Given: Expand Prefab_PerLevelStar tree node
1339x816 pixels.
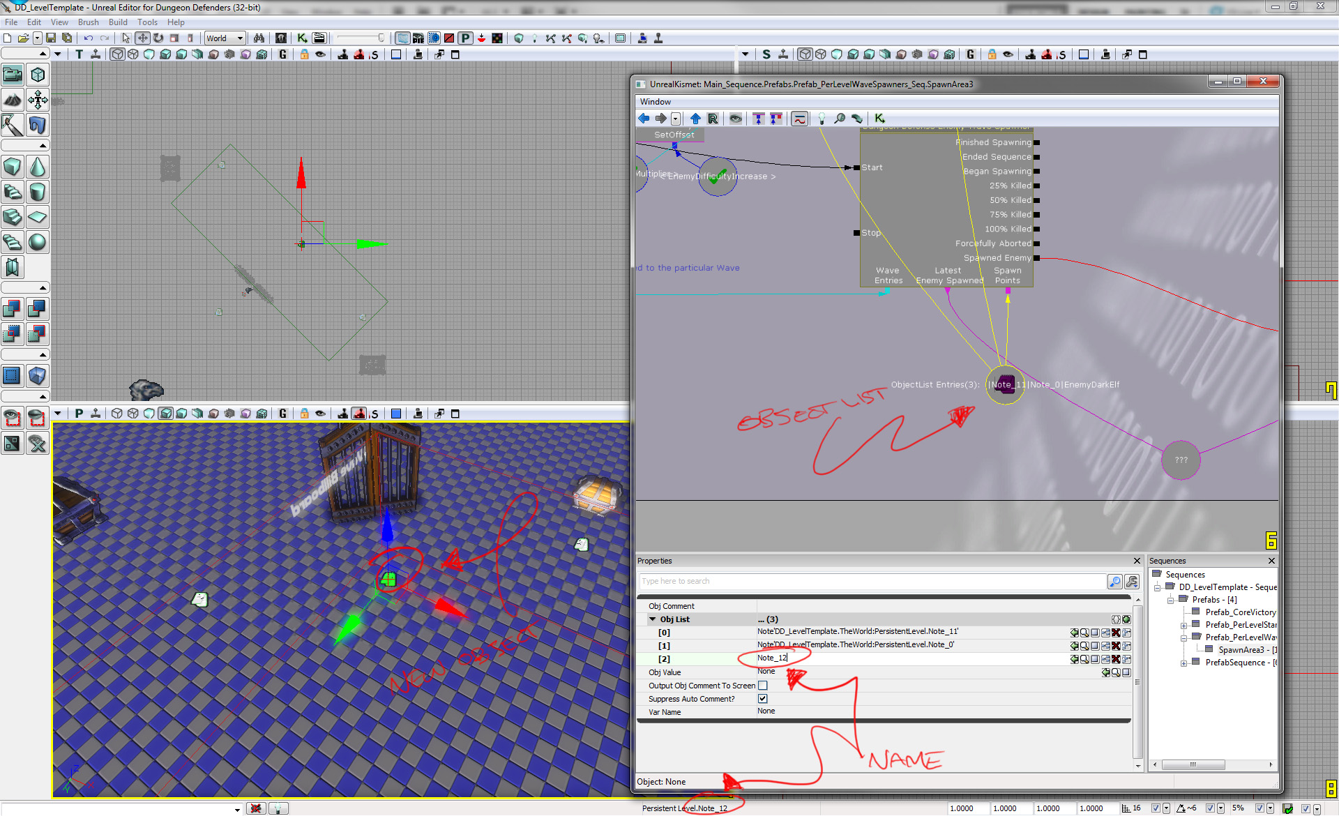Looking at the screenshot, I should pyautogui.click(x=1183, y=626).
